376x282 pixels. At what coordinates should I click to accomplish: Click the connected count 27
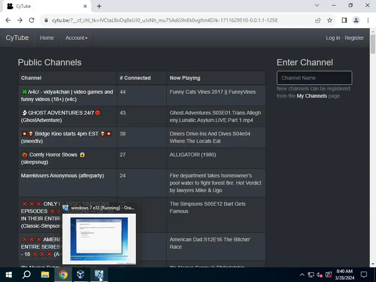click(x=123, y=155)
